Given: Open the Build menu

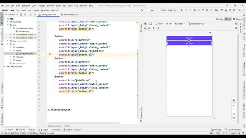Looking at the screenshot, I should [58, 6].
